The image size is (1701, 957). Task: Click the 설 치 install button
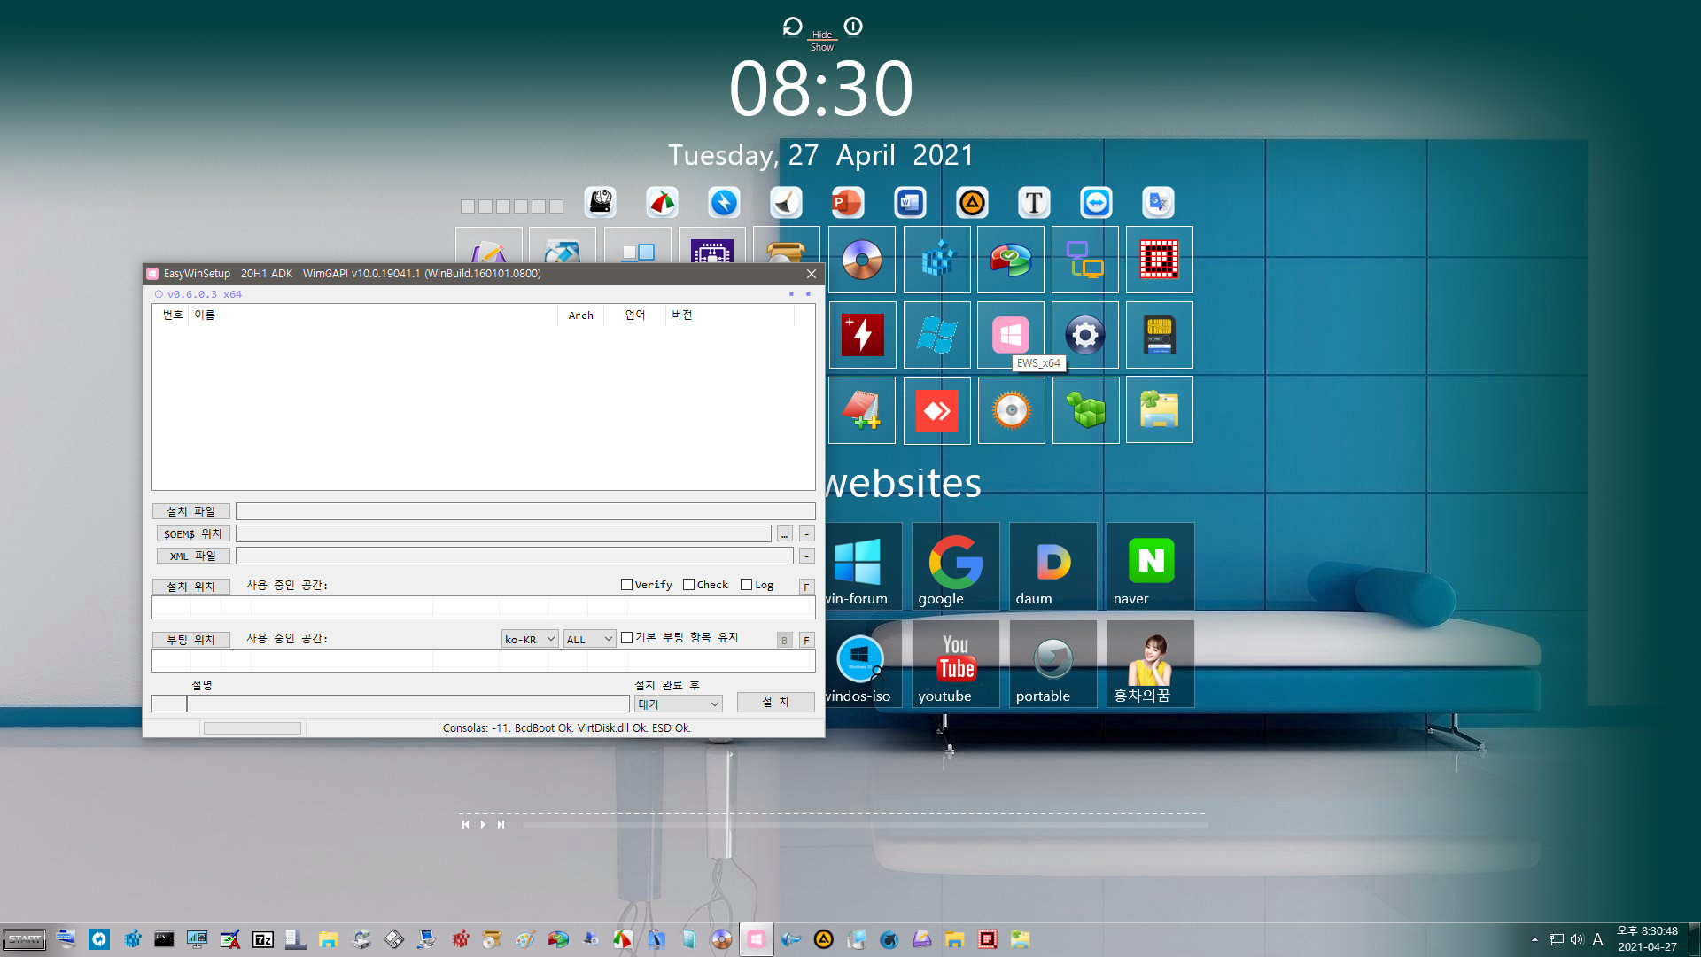tap(775, 702)
